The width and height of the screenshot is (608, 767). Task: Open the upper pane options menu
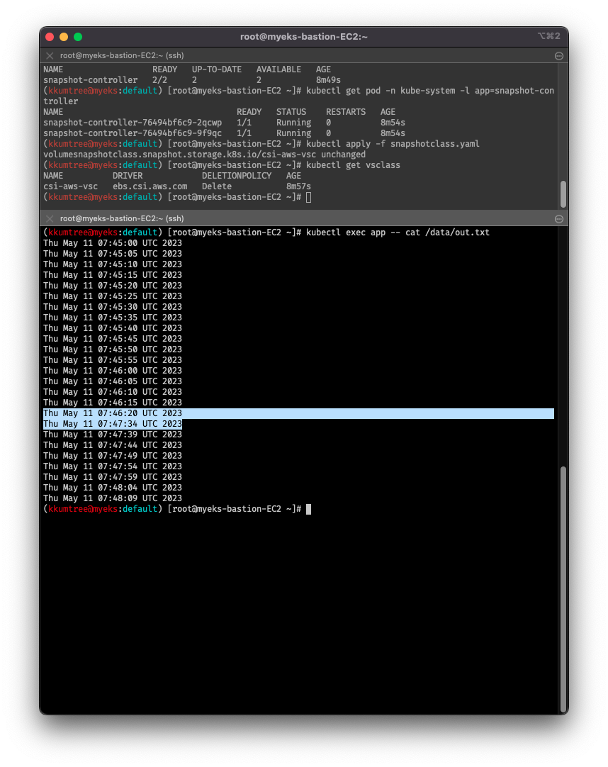coord(559,56)
